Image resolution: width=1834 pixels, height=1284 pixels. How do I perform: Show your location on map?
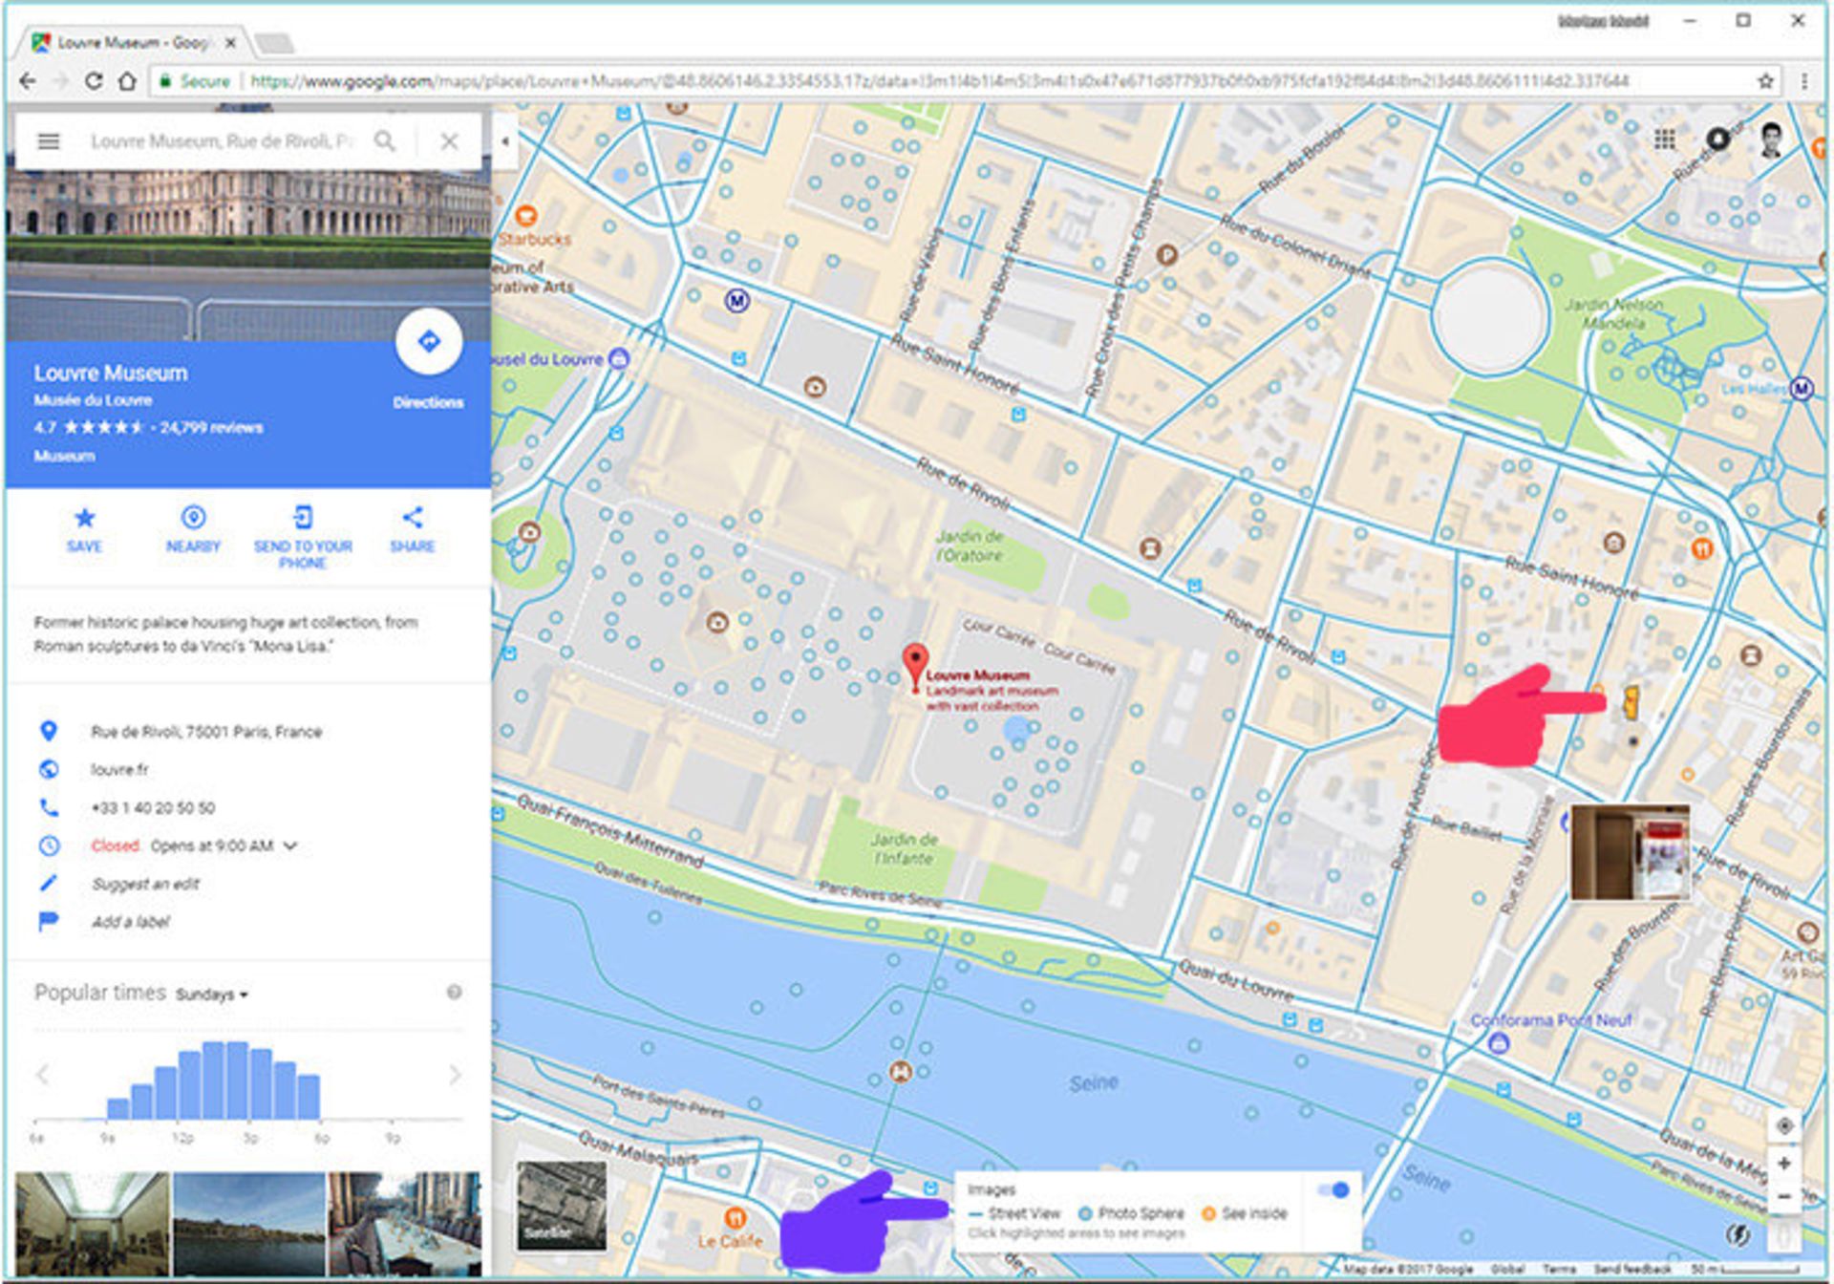point(1783,1125)
